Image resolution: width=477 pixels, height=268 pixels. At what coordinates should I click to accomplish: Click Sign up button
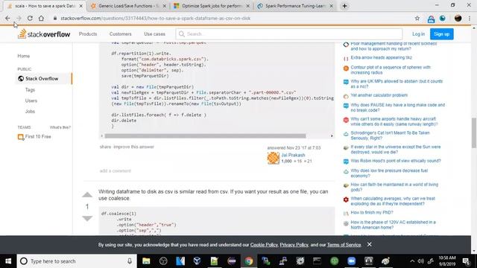pyautogui.click(x=441, y=34)
